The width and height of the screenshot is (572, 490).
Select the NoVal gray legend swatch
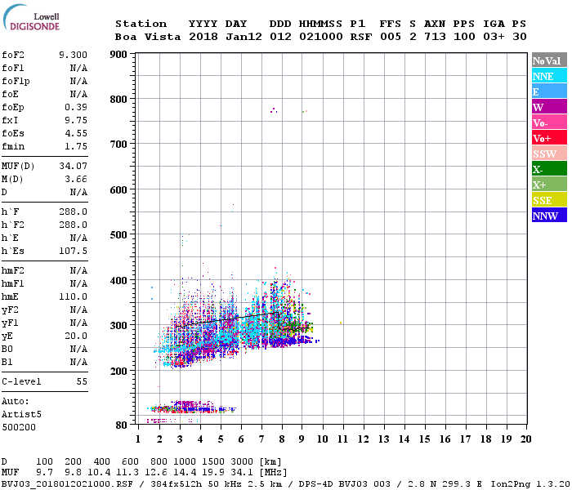click(x=549, y=60)
